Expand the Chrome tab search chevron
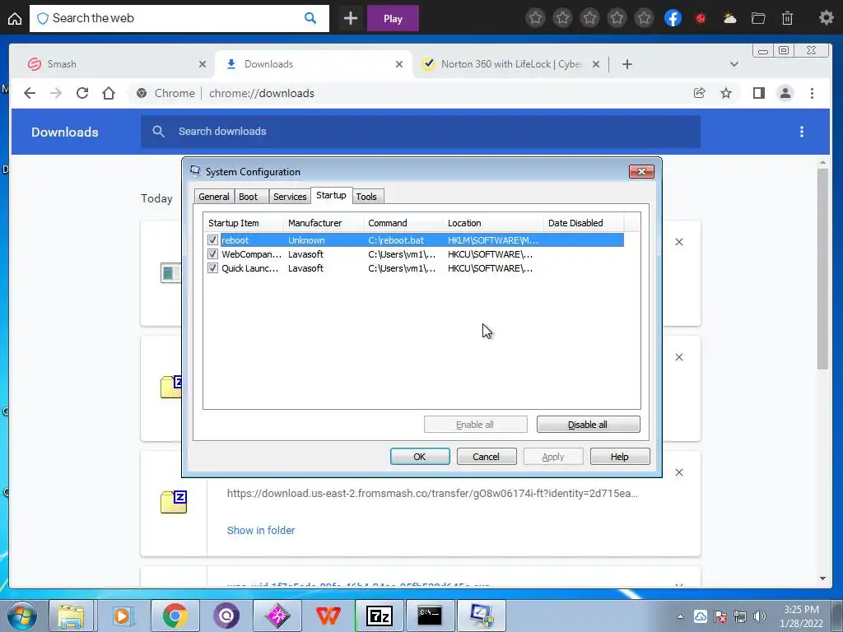This screenshot has height=632, width=843. coord(734,64)
